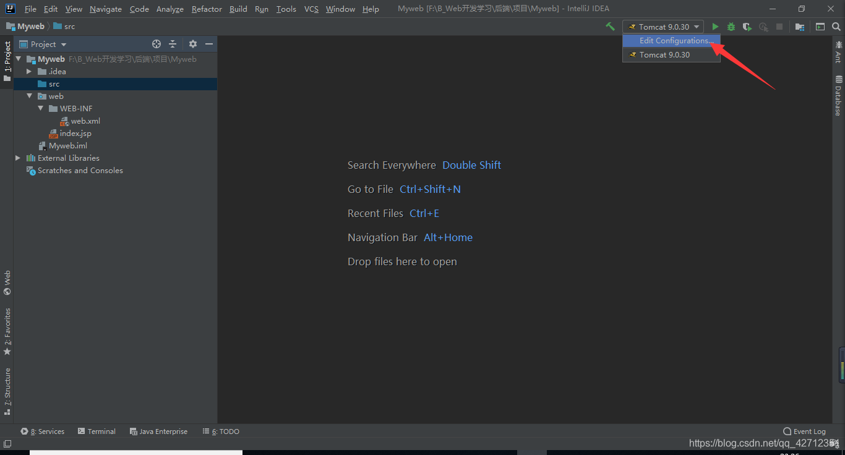Open the Event Log
The image size is (845, 455).
click(x=804, y=432)
